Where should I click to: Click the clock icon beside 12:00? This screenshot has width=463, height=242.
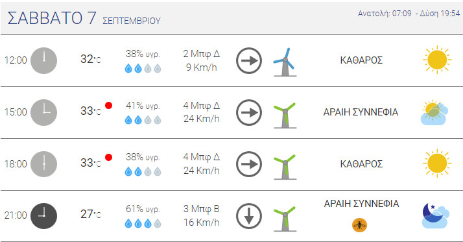[43, 60]
